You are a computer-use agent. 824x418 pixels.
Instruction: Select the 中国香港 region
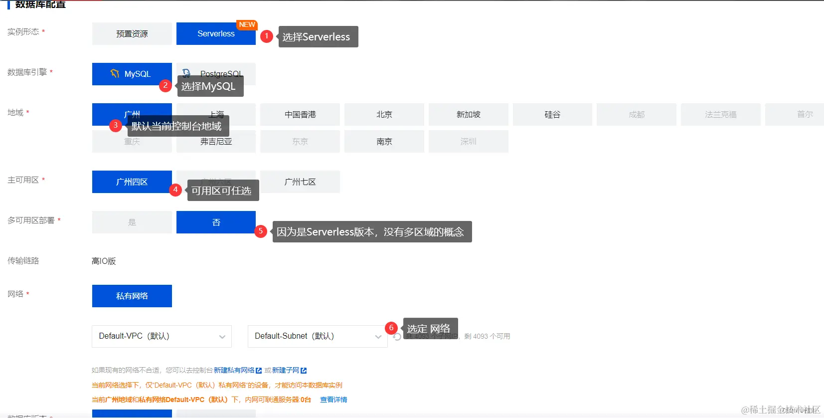pyautogui.click(x=300, y=114)
